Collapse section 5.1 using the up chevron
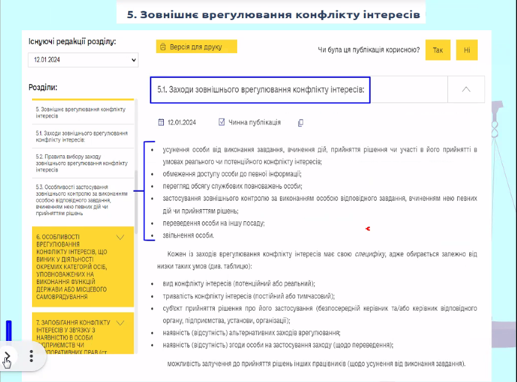Viewport: 517px width, 382px height. (466, 89)
